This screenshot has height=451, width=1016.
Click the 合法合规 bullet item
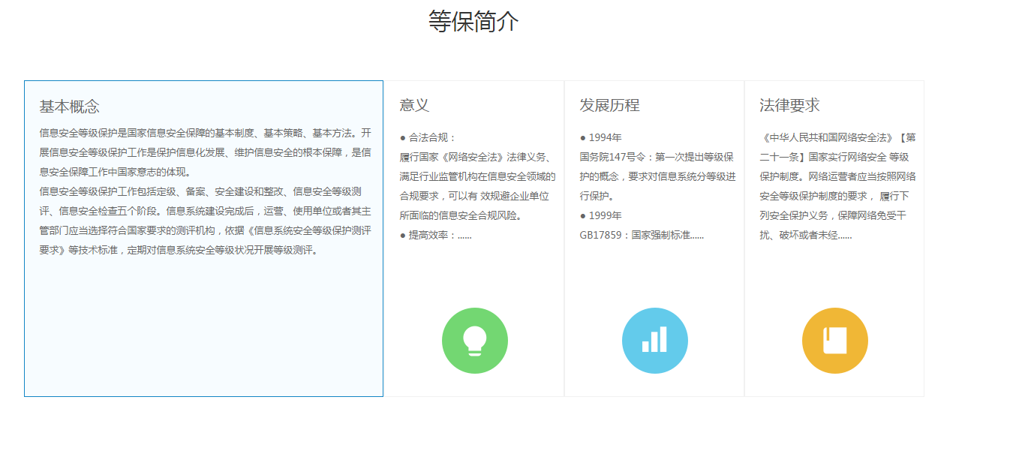coord(428,138)
